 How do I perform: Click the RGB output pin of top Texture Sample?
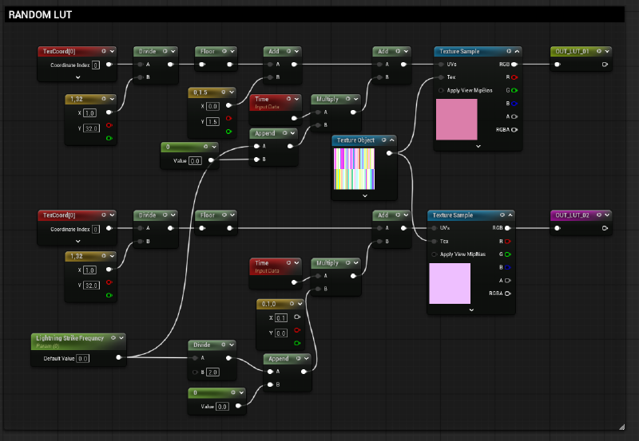[x=514, y=65]
